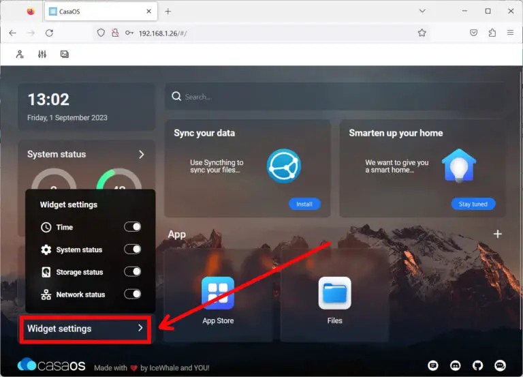Viewport: 523px width, 377px height.
Task: Install Syncthing with the Install button
Action: [304, 204]
